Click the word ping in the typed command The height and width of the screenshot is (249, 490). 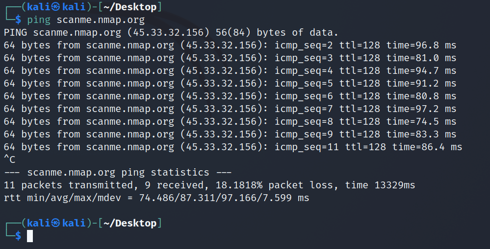pos(38,20)
